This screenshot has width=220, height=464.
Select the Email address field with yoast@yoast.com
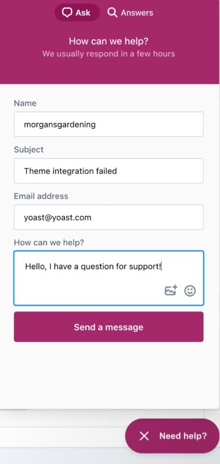[109, 217]
